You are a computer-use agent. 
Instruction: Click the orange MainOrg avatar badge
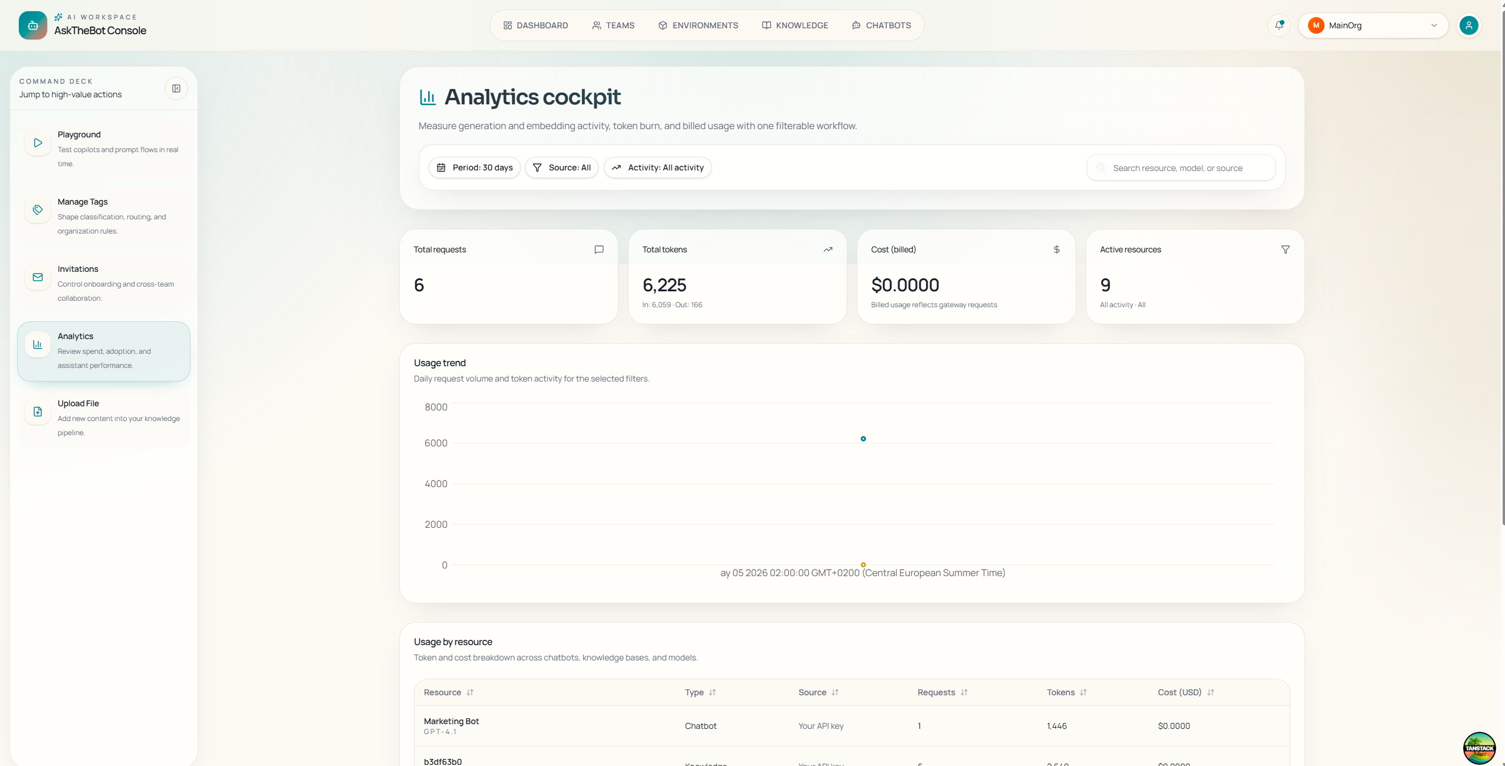(x=1316, y=25)
